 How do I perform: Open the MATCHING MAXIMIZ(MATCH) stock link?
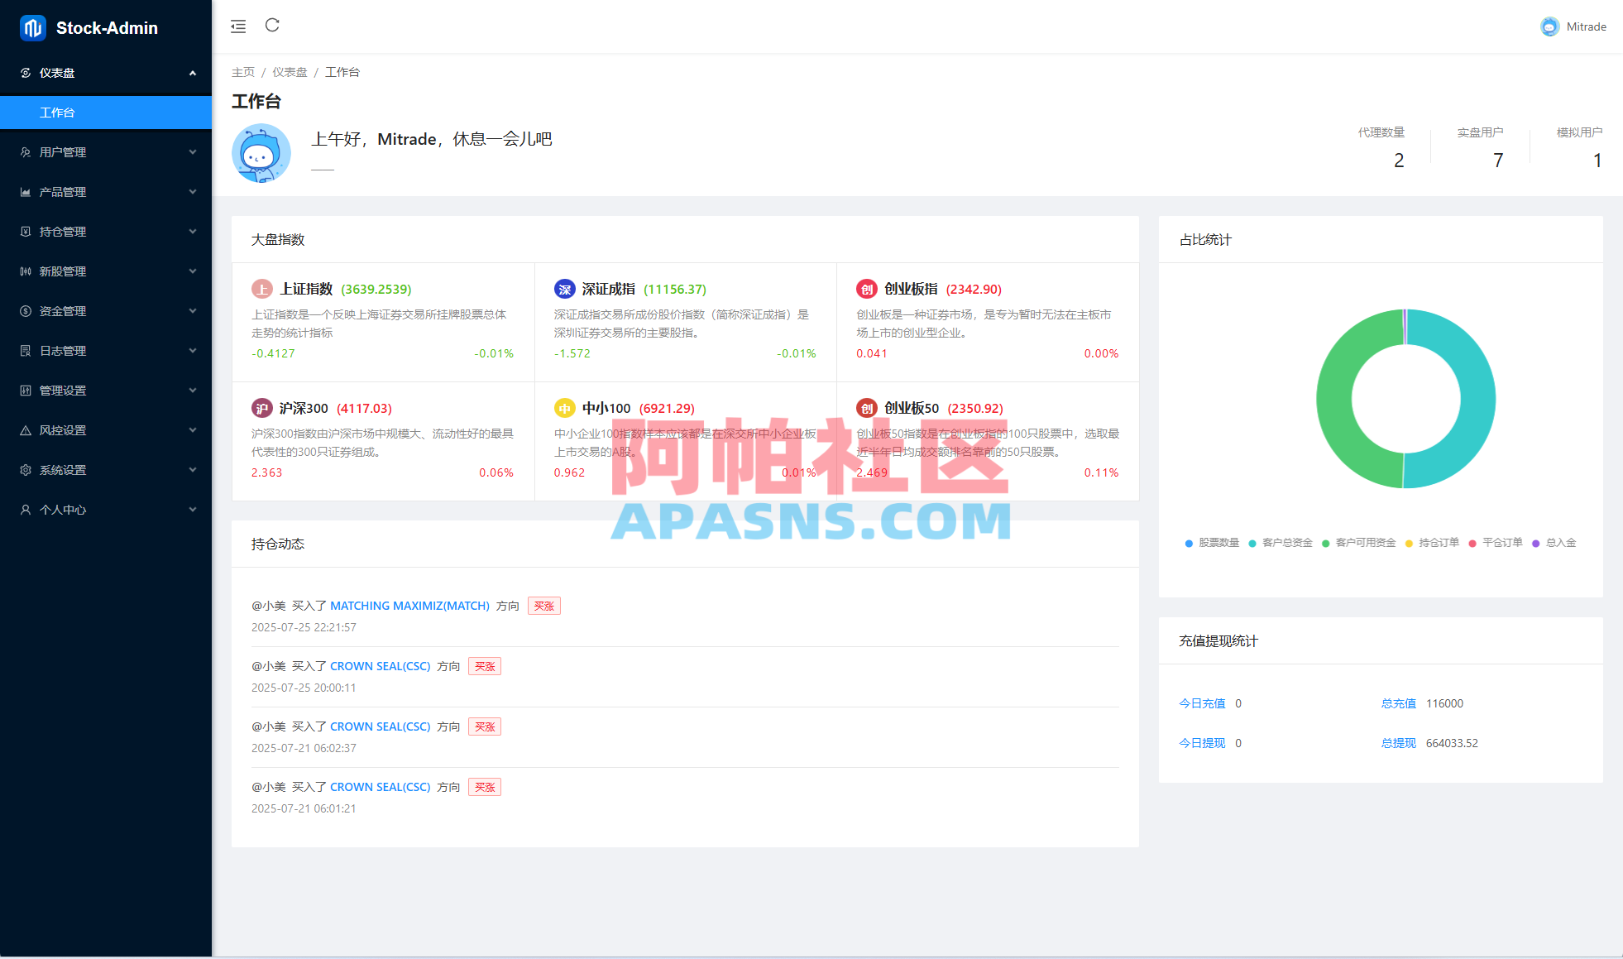(409, 605)
